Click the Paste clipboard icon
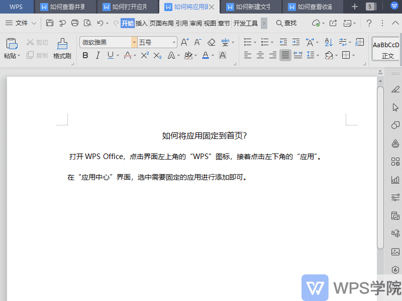This screenshot has width=402, height=301. (12, 44)
